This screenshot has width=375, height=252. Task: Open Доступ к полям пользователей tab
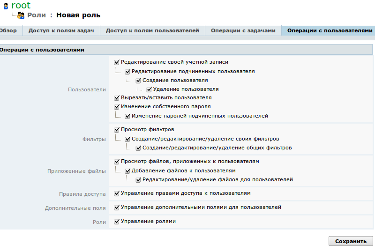pyautogui.click(x=152, y=30)
